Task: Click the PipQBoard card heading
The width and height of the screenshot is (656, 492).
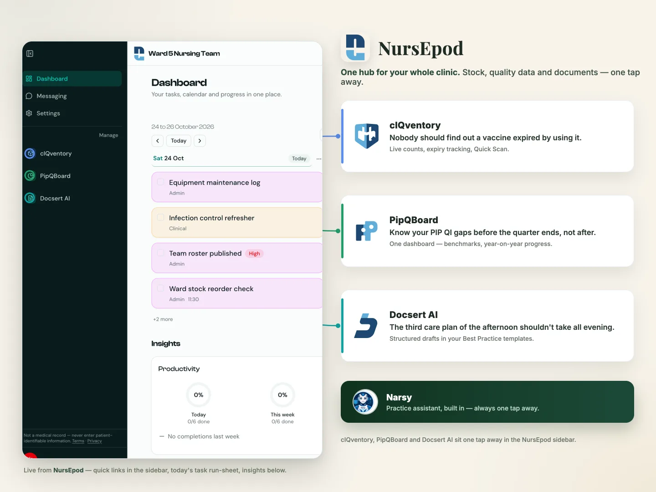Action: [x=414, y=220]
